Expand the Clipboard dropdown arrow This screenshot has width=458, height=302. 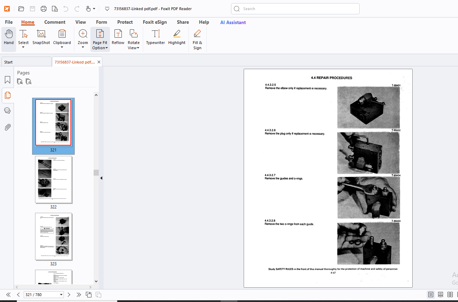(62, 47)
